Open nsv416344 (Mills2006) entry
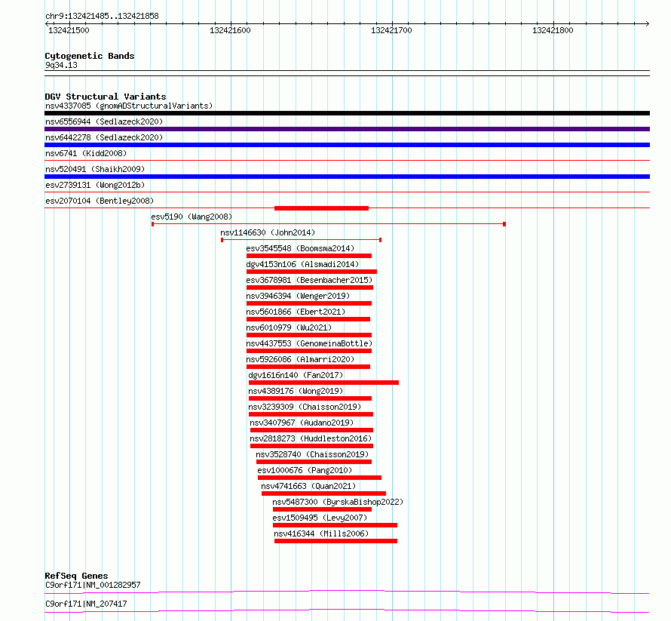The height and width of the screenshot is (621, 671). coord(321,533)
